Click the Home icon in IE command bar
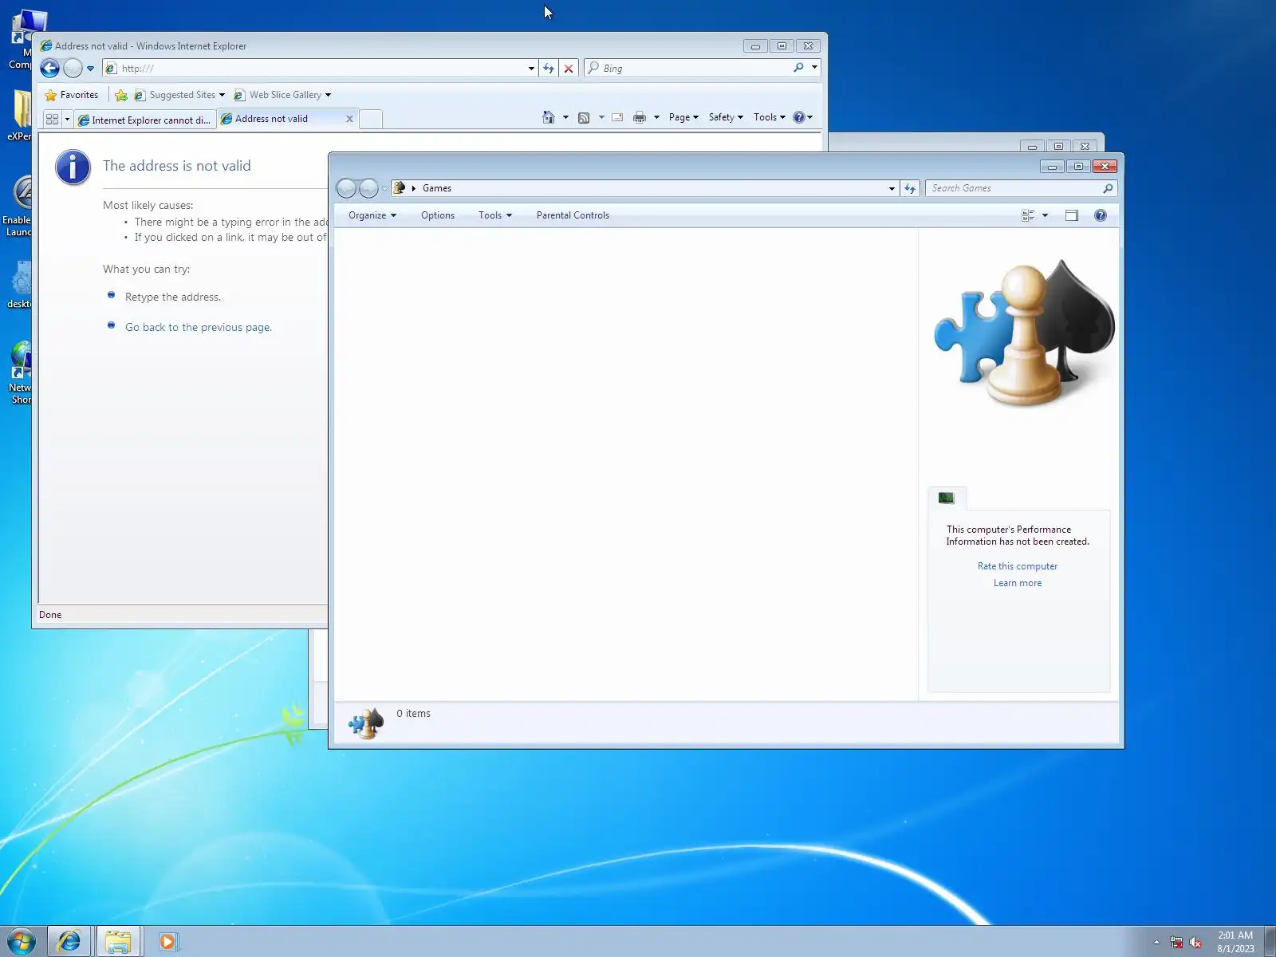The width and height of the screenshot is (1276, 957). (548, 117)
